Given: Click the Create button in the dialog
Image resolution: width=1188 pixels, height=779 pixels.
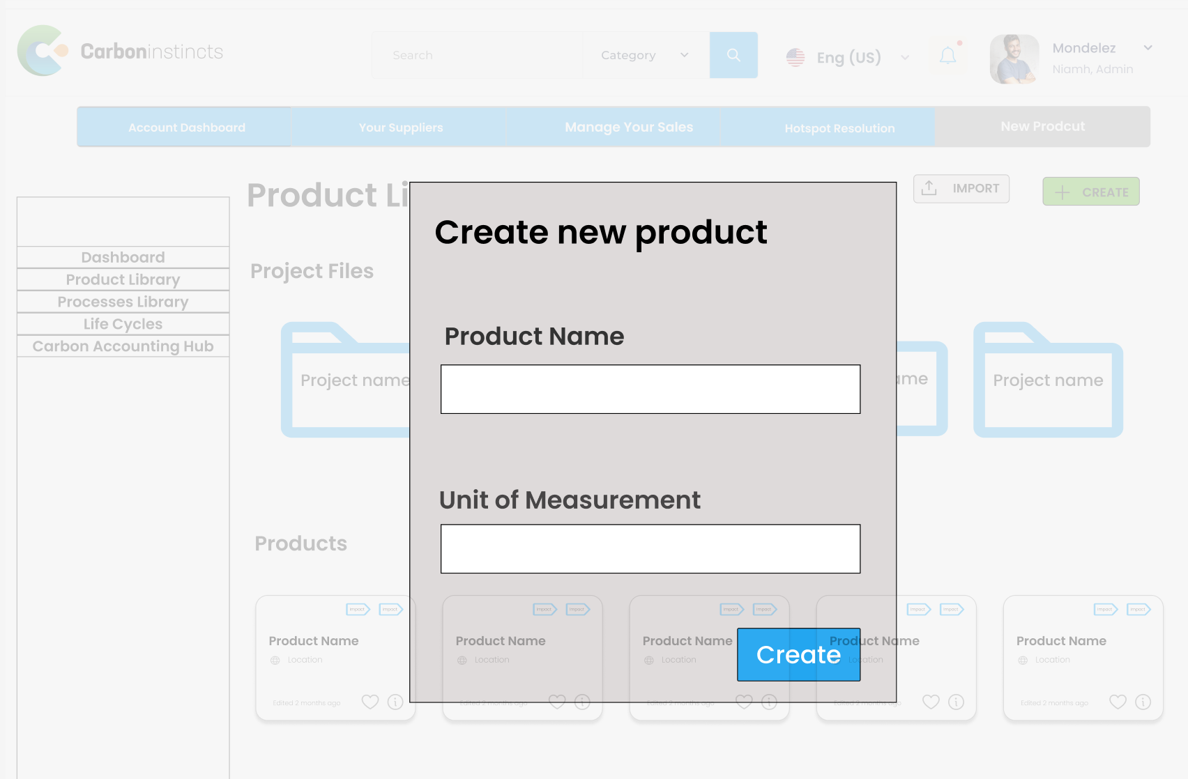Looking at the screenshot, I should (798, 654).
